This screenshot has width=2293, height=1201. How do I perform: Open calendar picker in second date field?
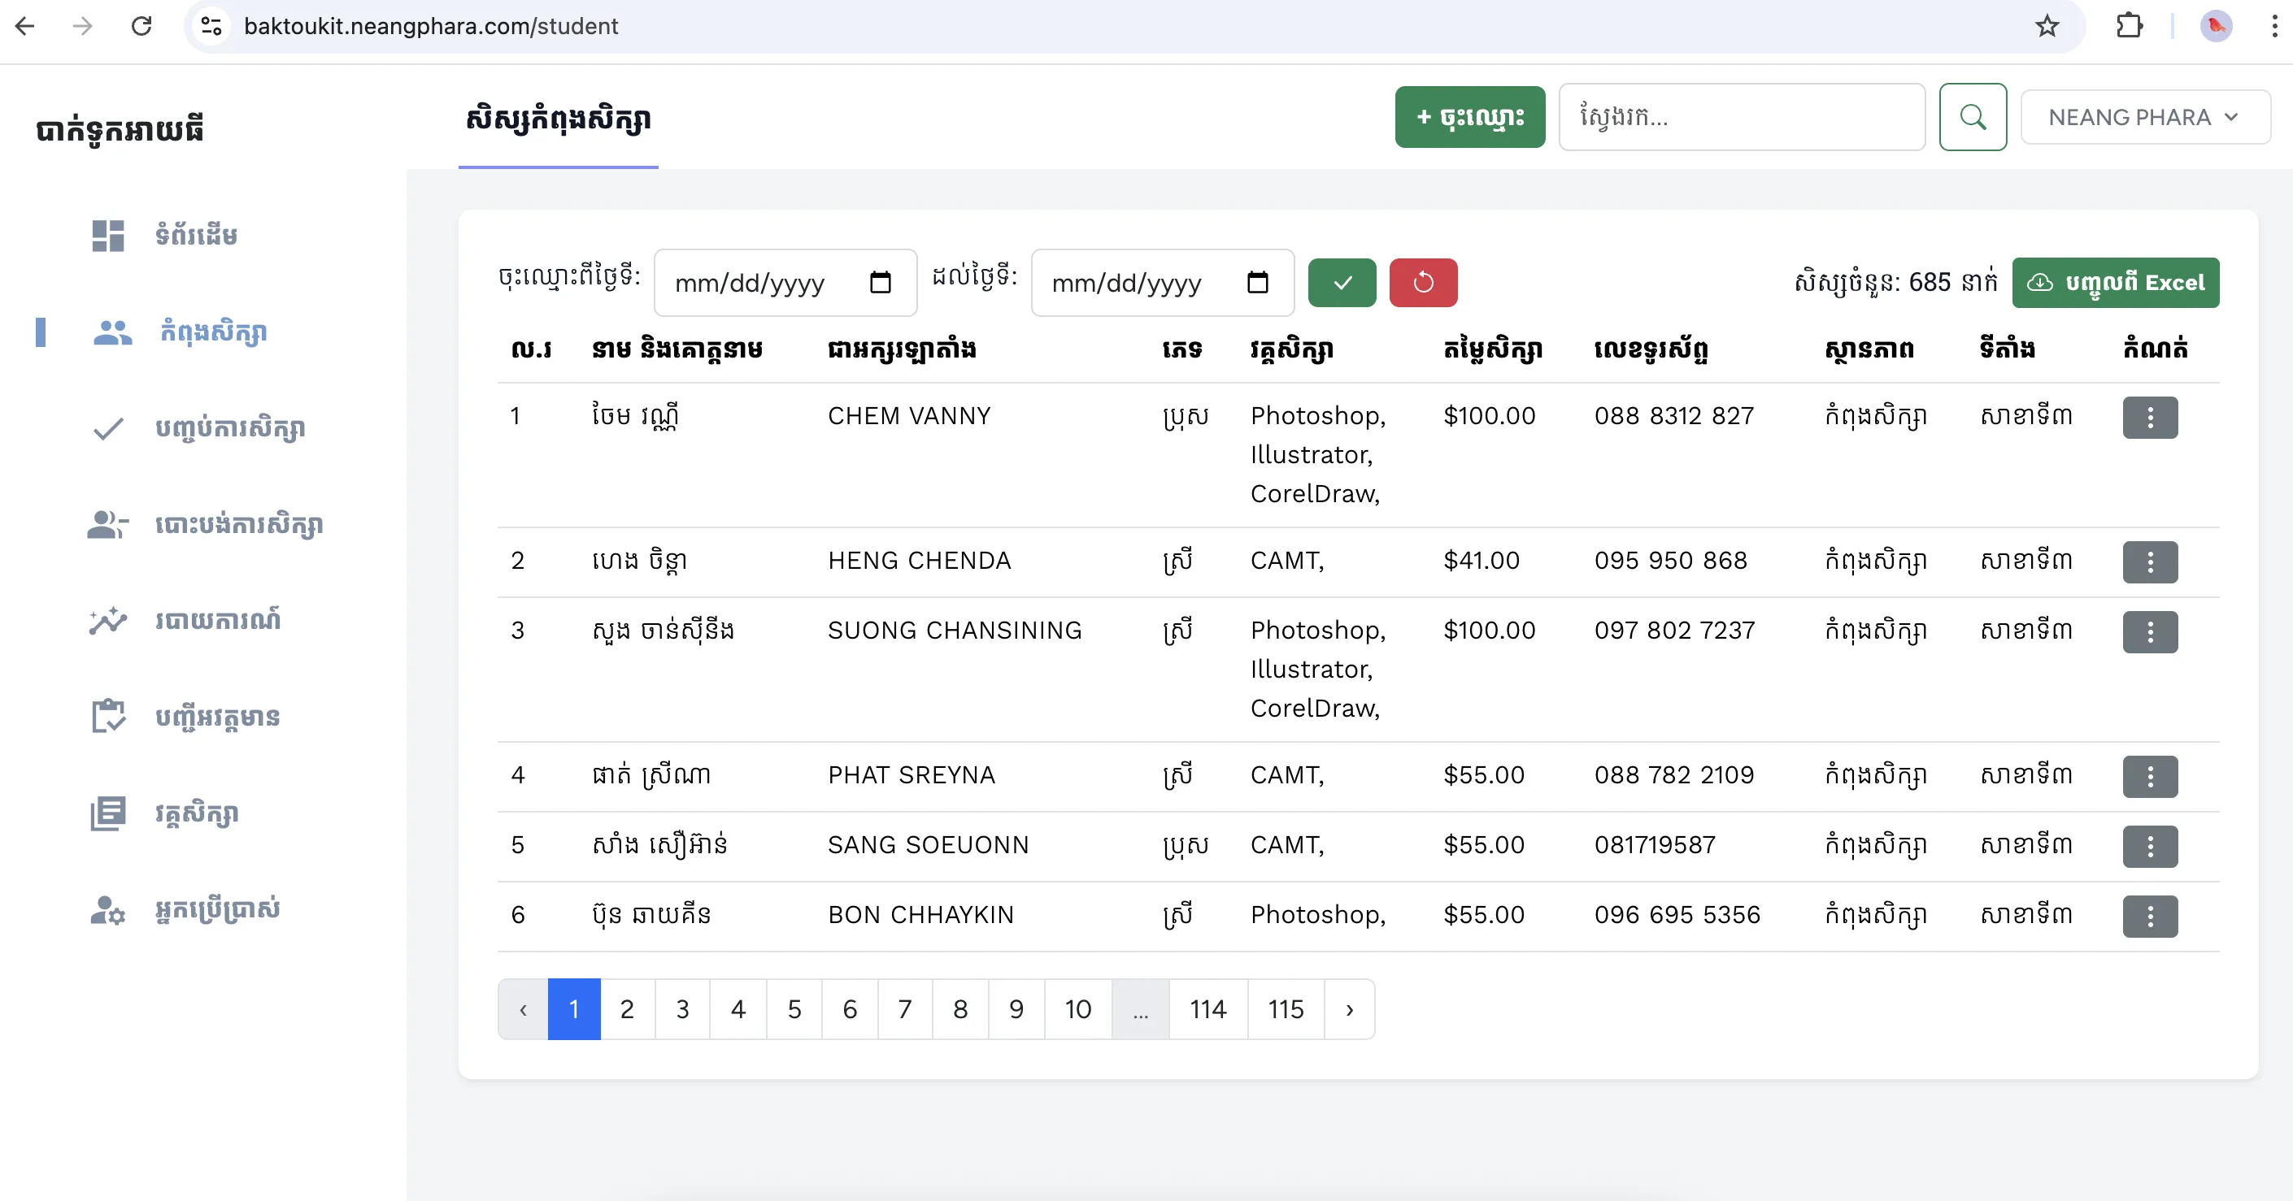coord(1257,283)
